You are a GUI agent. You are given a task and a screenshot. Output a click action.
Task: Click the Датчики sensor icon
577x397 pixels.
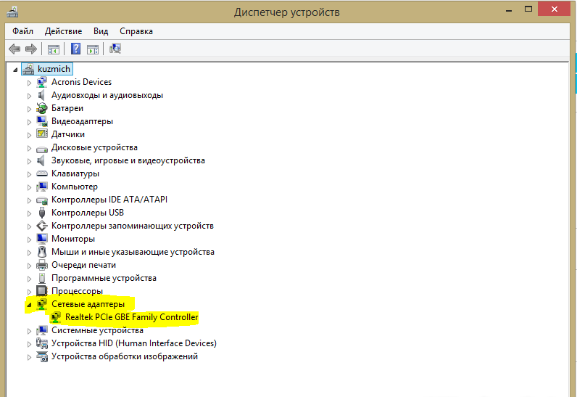pos(42,134)
